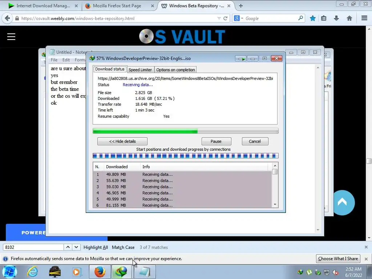
Task: Find previous match arrow in find bar
Action: tap(68, 247)
